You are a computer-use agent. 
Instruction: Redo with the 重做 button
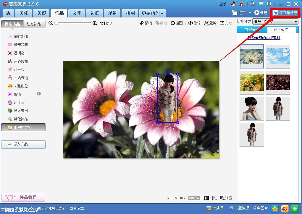coord(161,23)
